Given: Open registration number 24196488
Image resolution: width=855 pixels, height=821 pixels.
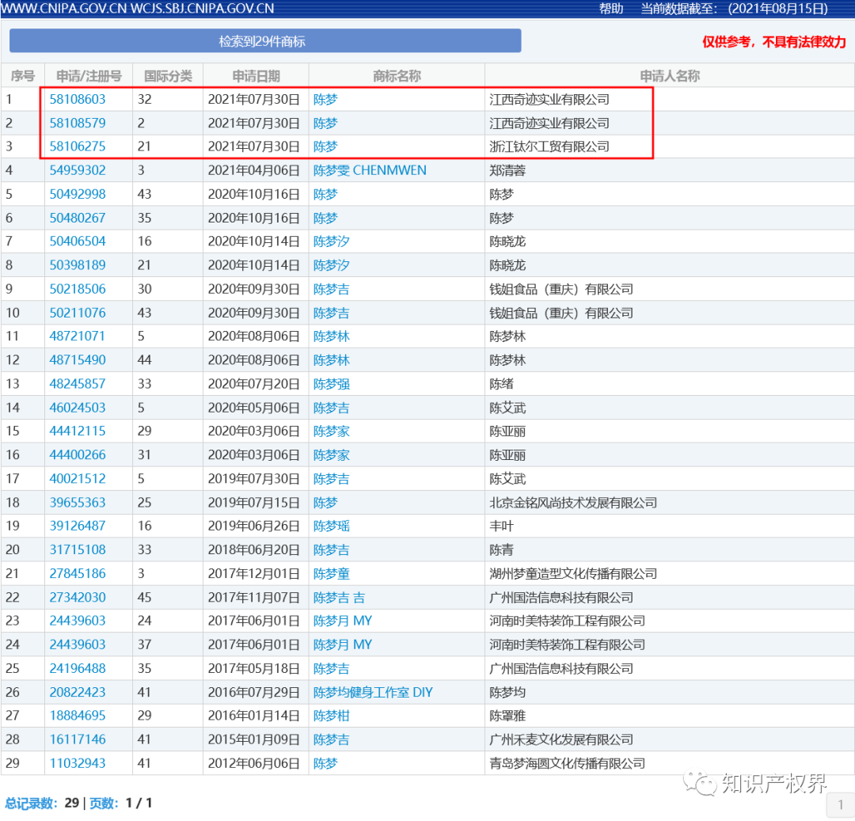Looking at the screenshot, I should [78, 668].
